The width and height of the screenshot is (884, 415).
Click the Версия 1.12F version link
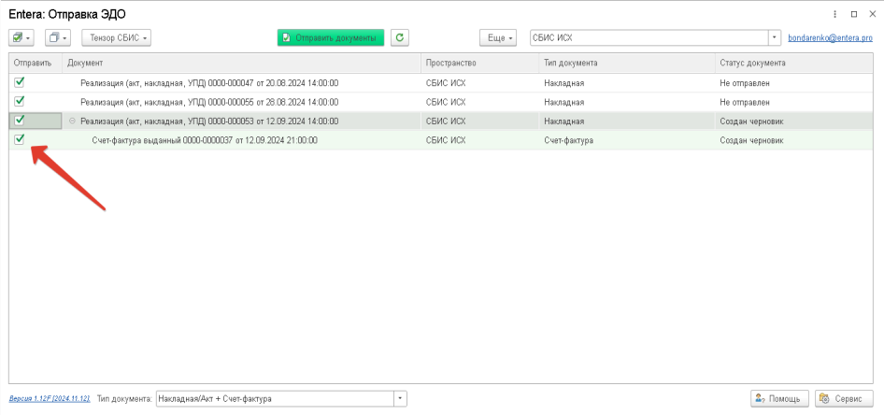click(50, 399)
